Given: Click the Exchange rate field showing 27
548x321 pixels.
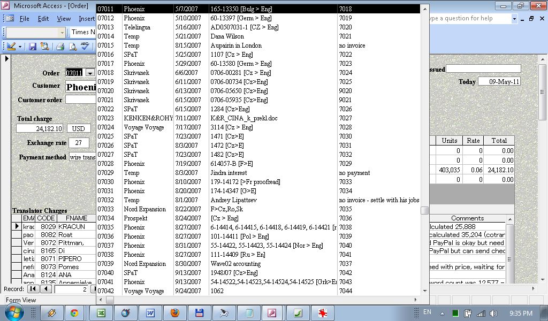Looking at the screenshot, I should pos(79,142).
